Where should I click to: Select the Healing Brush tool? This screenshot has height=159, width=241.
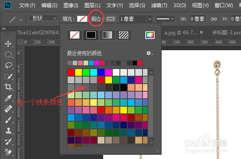8,109
